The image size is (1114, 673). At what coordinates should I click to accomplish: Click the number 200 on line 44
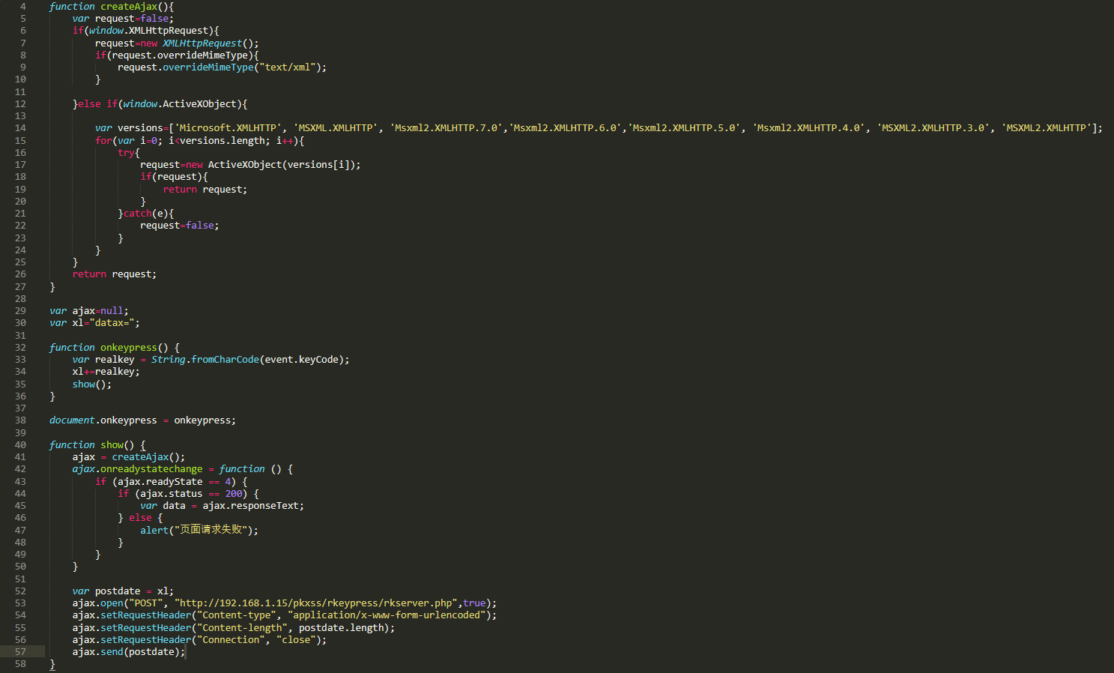click(234, 494)
